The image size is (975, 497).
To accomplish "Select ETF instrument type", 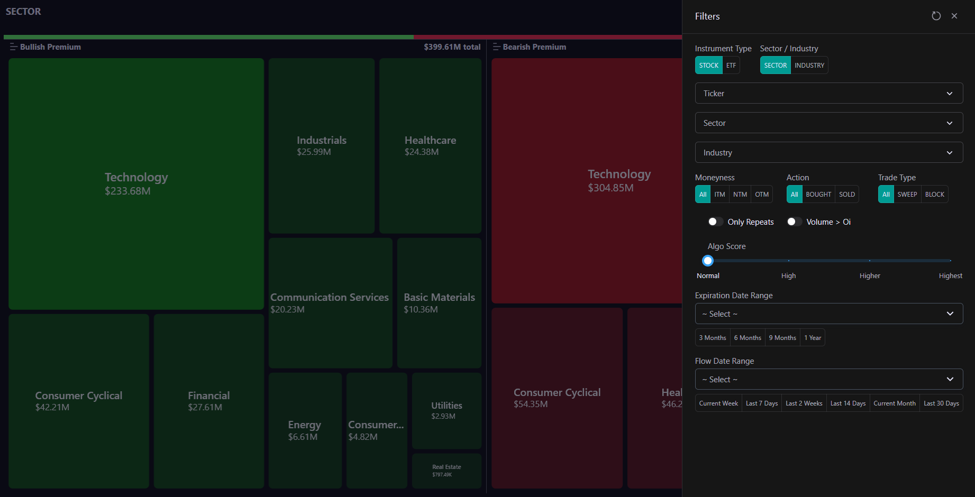I will tap(731, 66).
